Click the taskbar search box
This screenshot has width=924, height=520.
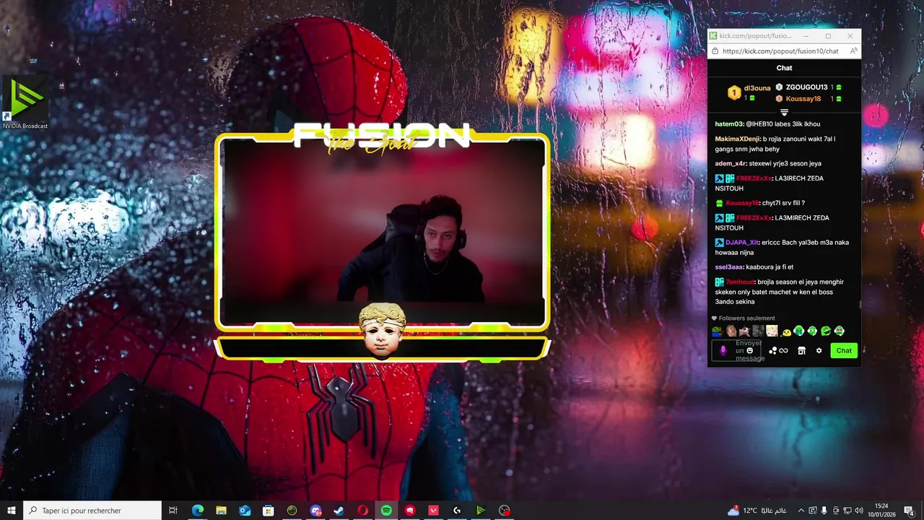[x=92, y=511]
